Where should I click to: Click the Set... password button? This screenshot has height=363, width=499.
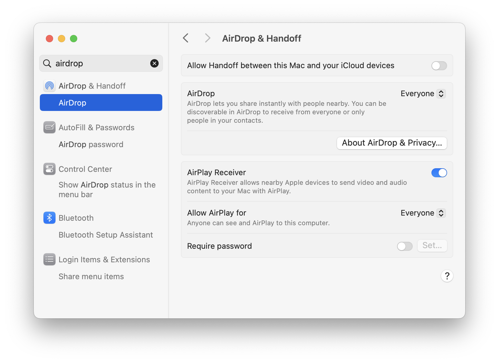coord(432,246)
